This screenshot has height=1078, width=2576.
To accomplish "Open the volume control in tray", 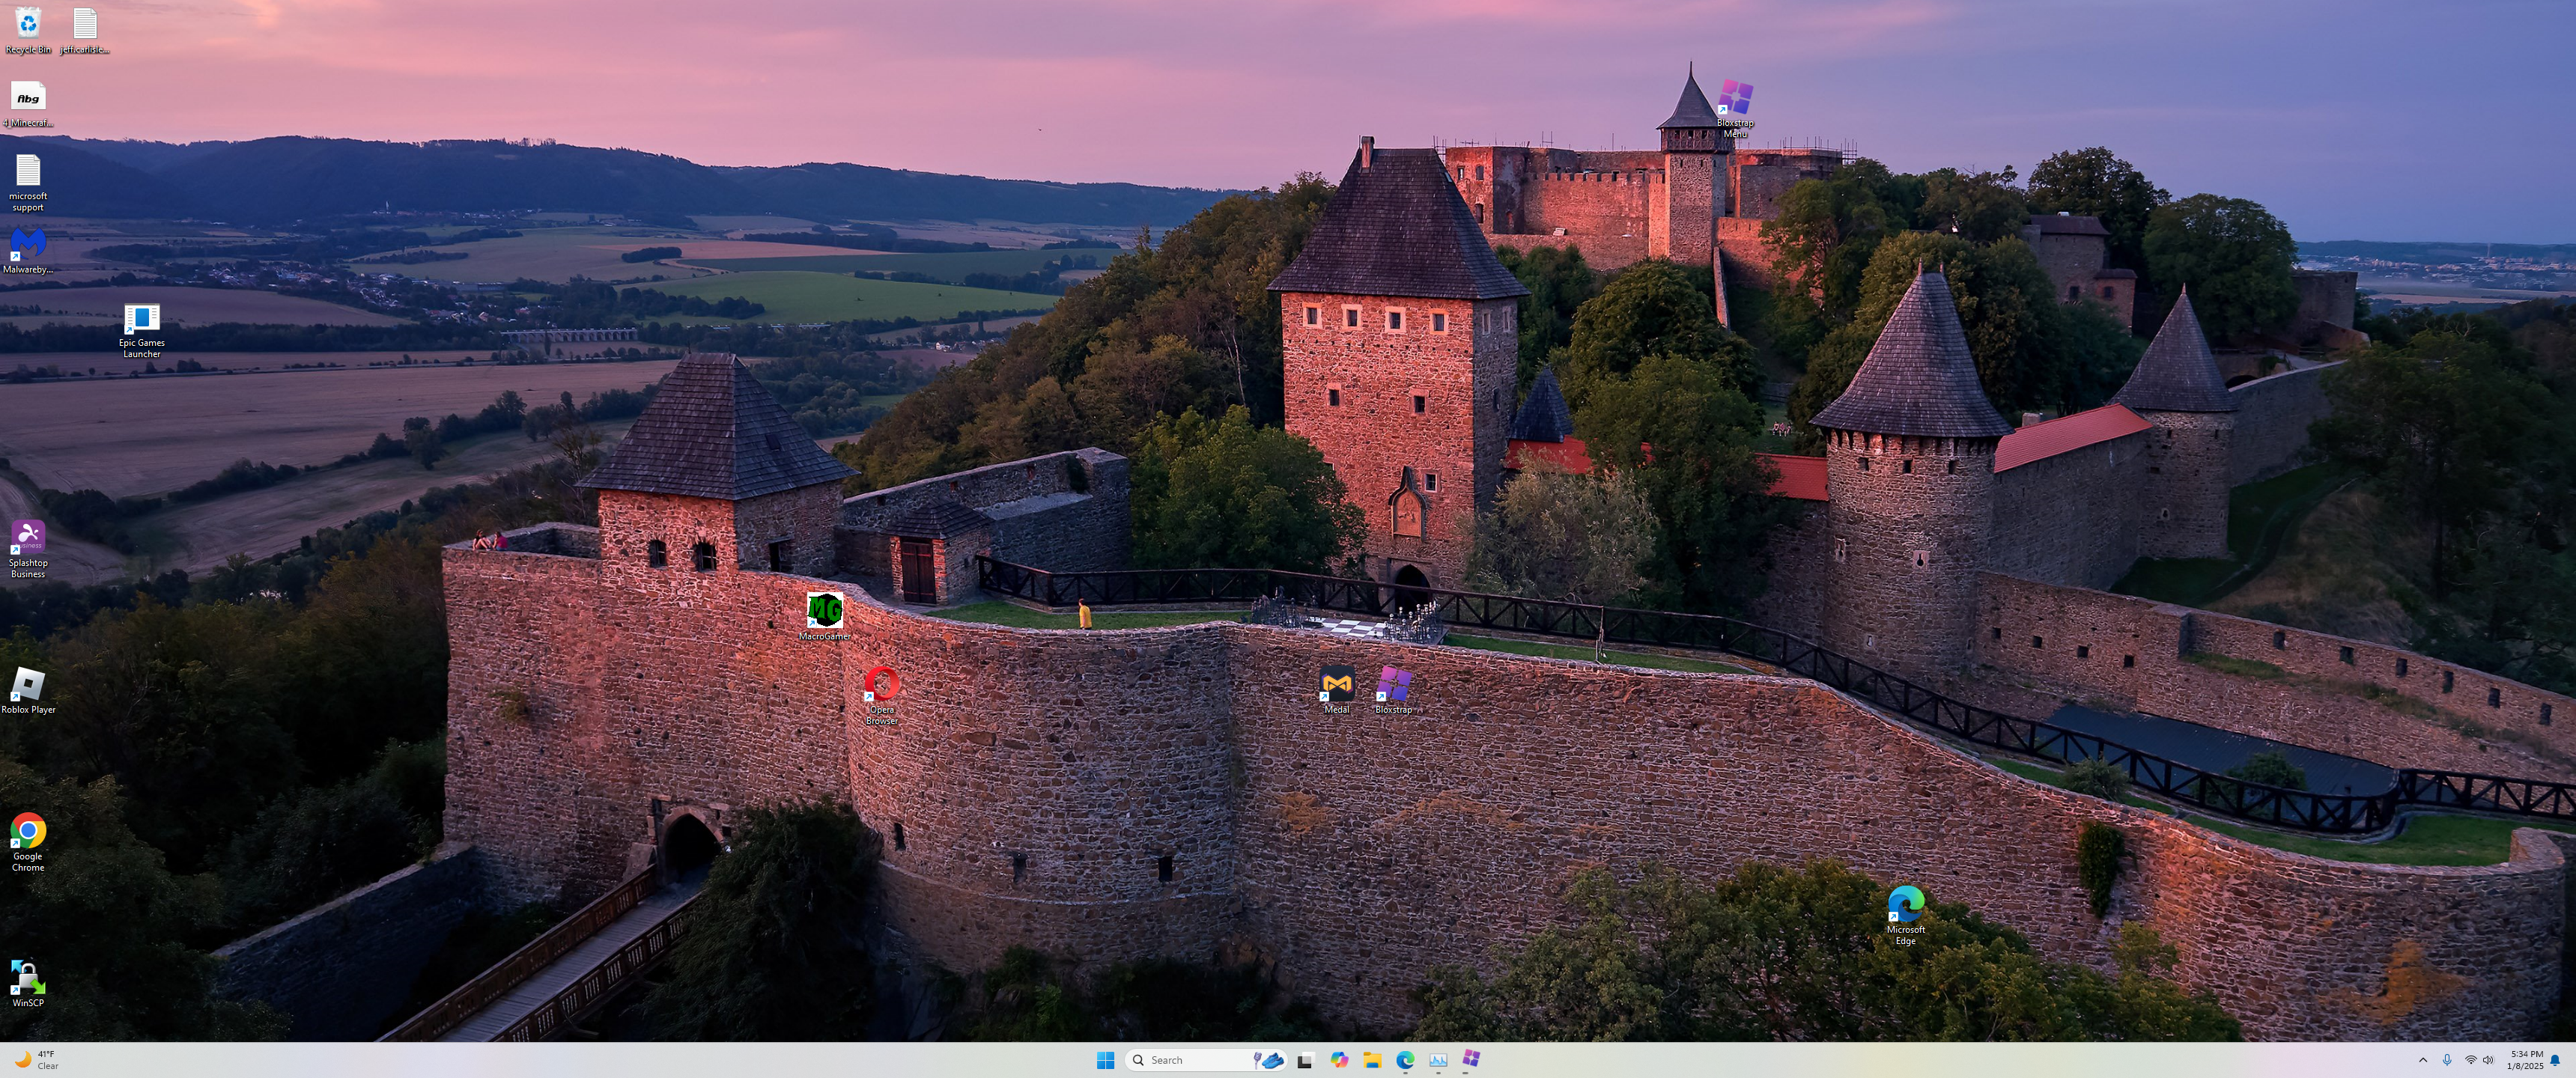I will tap(2488, 1060).
